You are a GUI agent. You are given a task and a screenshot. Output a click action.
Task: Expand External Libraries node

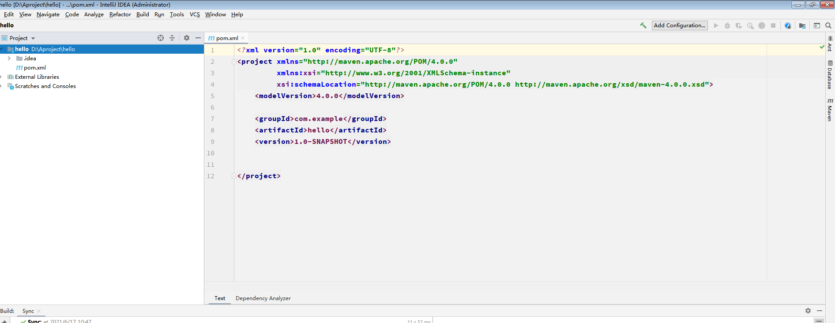1,77
